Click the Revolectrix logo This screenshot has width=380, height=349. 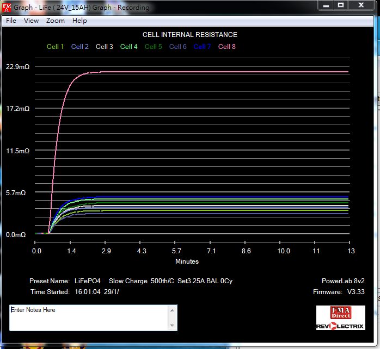point(340,326)
